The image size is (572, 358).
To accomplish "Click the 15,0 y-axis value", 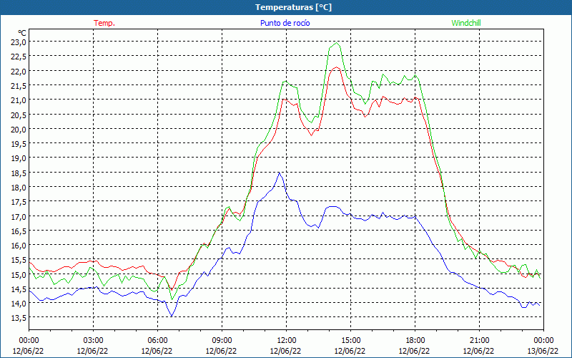I will coord(19,275).
